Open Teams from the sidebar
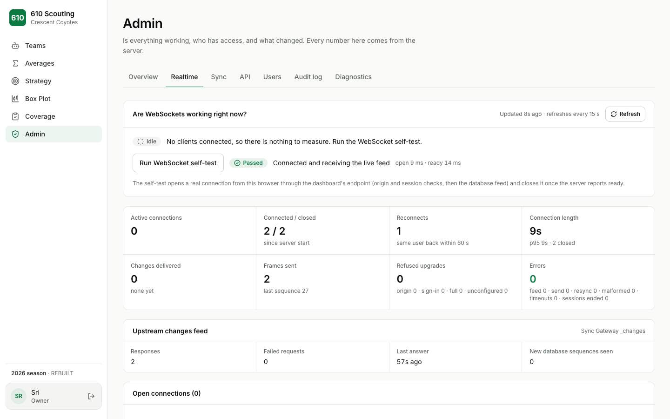 click(x=54, y=46)
